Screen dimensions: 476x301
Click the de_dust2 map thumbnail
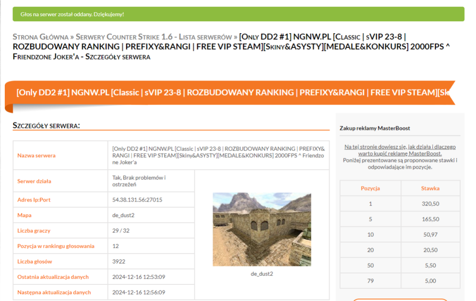coord(262,229)
